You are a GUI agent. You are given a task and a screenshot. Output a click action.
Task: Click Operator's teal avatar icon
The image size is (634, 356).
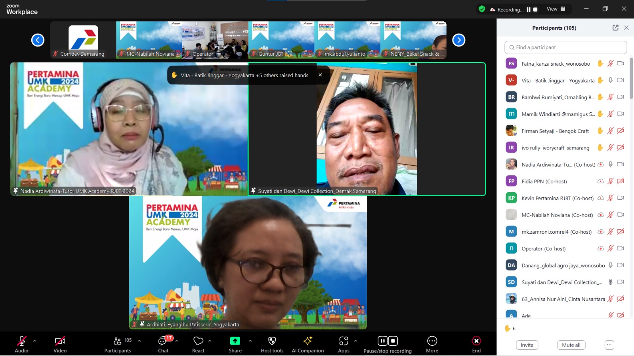[511, 248]
